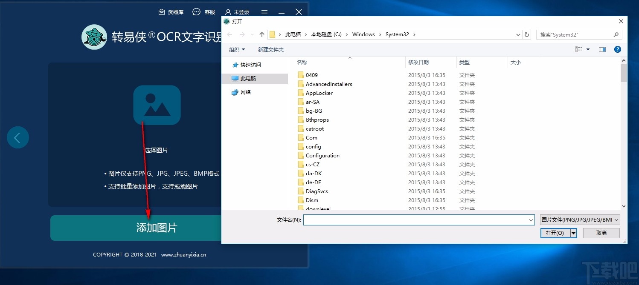The height and width of the screenshot is (285, 639).
Task: Open the 组织 menu
Action: [237, 49]
